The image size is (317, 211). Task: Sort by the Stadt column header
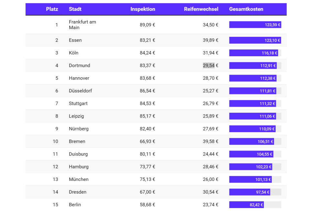click(x=75, y=9)
